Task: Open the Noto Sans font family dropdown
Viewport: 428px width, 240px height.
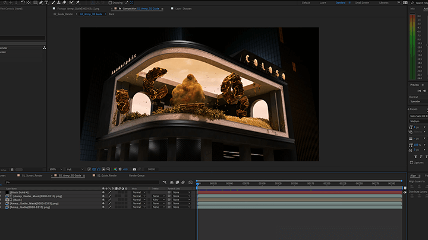Action: coord(418,116)
